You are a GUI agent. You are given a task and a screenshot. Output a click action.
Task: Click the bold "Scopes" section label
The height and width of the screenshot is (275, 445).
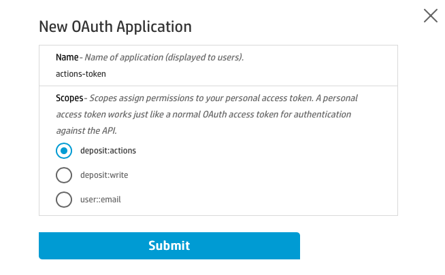click(x=69, y=98)
